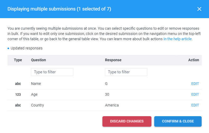Edit the Country response
209x133 pixels.
click(x=195, y=105)
